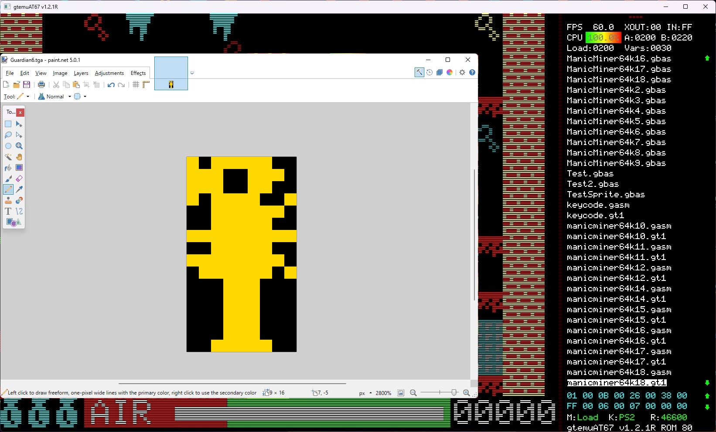Viewport: 716px width, 432px height.
Task: Open the File menu
Action: click(x=10, y=73)
